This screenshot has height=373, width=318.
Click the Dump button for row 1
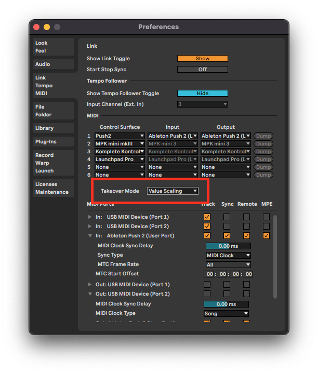pyautogui.click(x=263, y=136)
